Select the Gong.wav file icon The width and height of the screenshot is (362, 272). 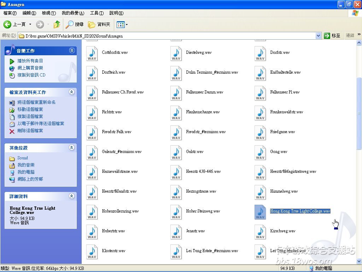[260, 152]
